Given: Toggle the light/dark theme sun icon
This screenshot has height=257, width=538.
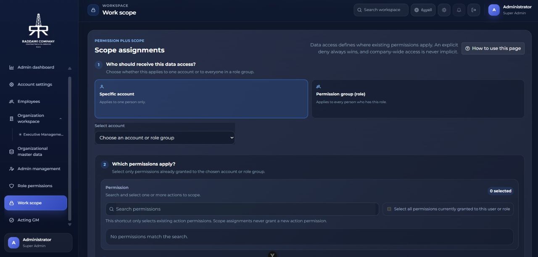Looking at the screenshot, I should point(444,10).
